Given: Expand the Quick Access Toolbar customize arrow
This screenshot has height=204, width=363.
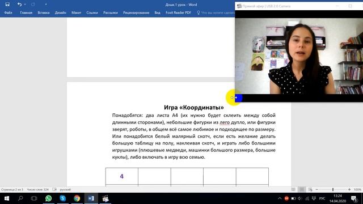Looking at the screenshot, I should click(46, 5).
